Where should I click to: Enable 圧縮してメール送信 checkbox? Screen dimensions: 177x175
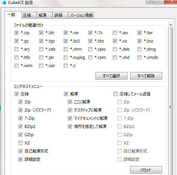115,94
